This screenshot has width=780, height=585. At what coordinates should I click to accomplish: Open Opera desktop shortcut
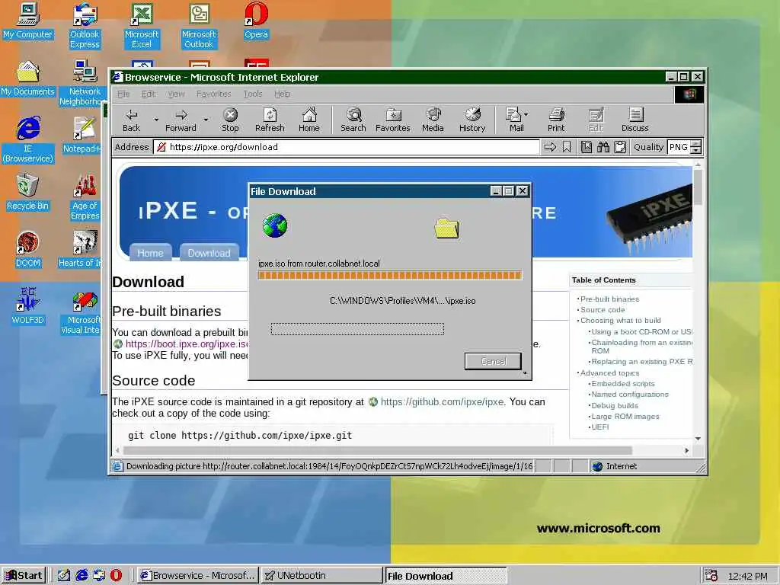pyautogui.click(x=256, y=21)
